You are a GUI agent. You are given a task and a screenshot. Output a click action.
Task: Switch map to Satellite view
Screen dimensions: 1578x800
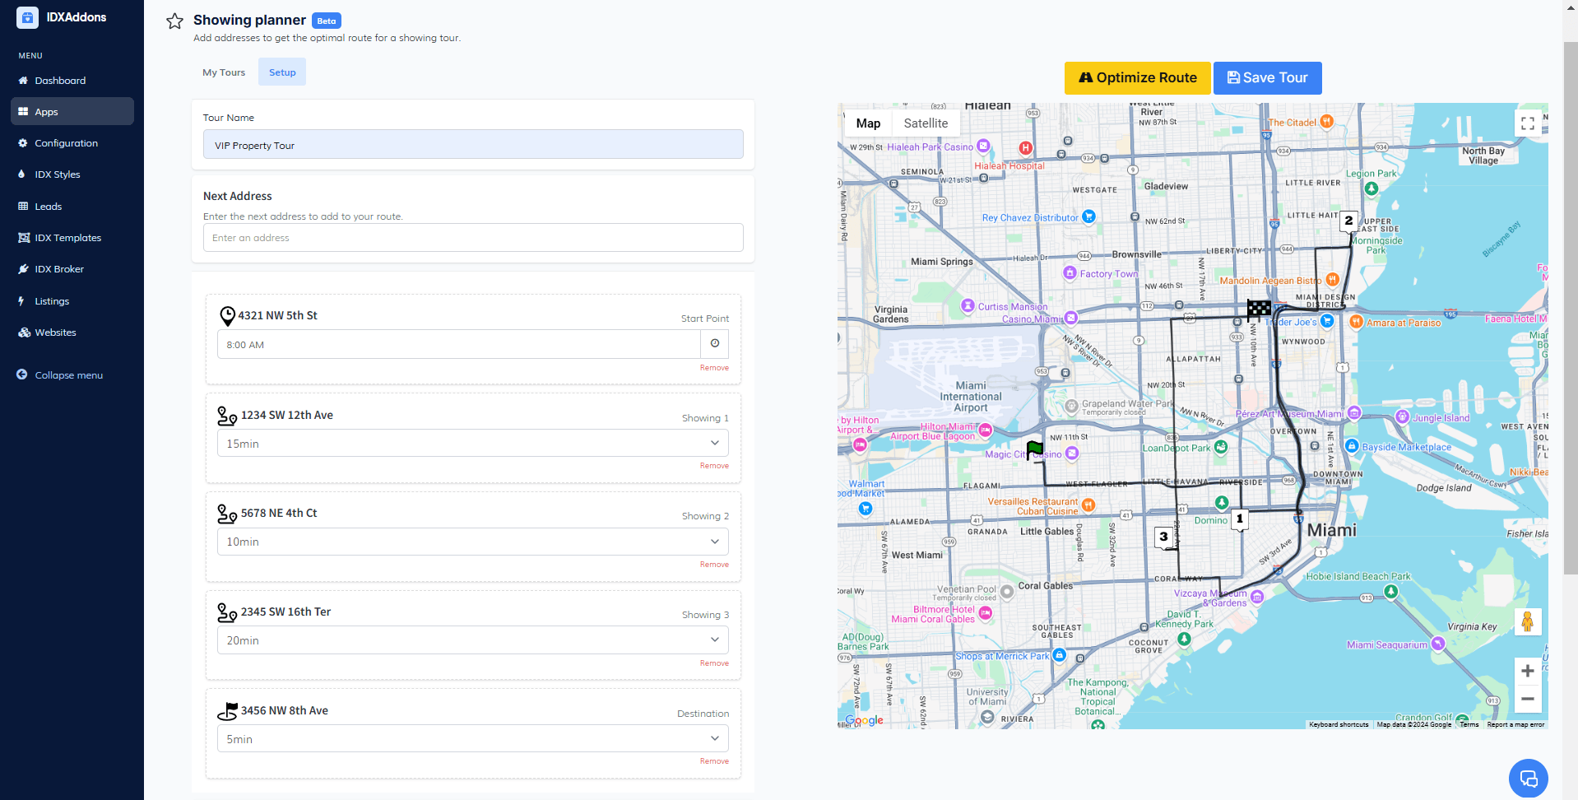[x=926, y=123]
